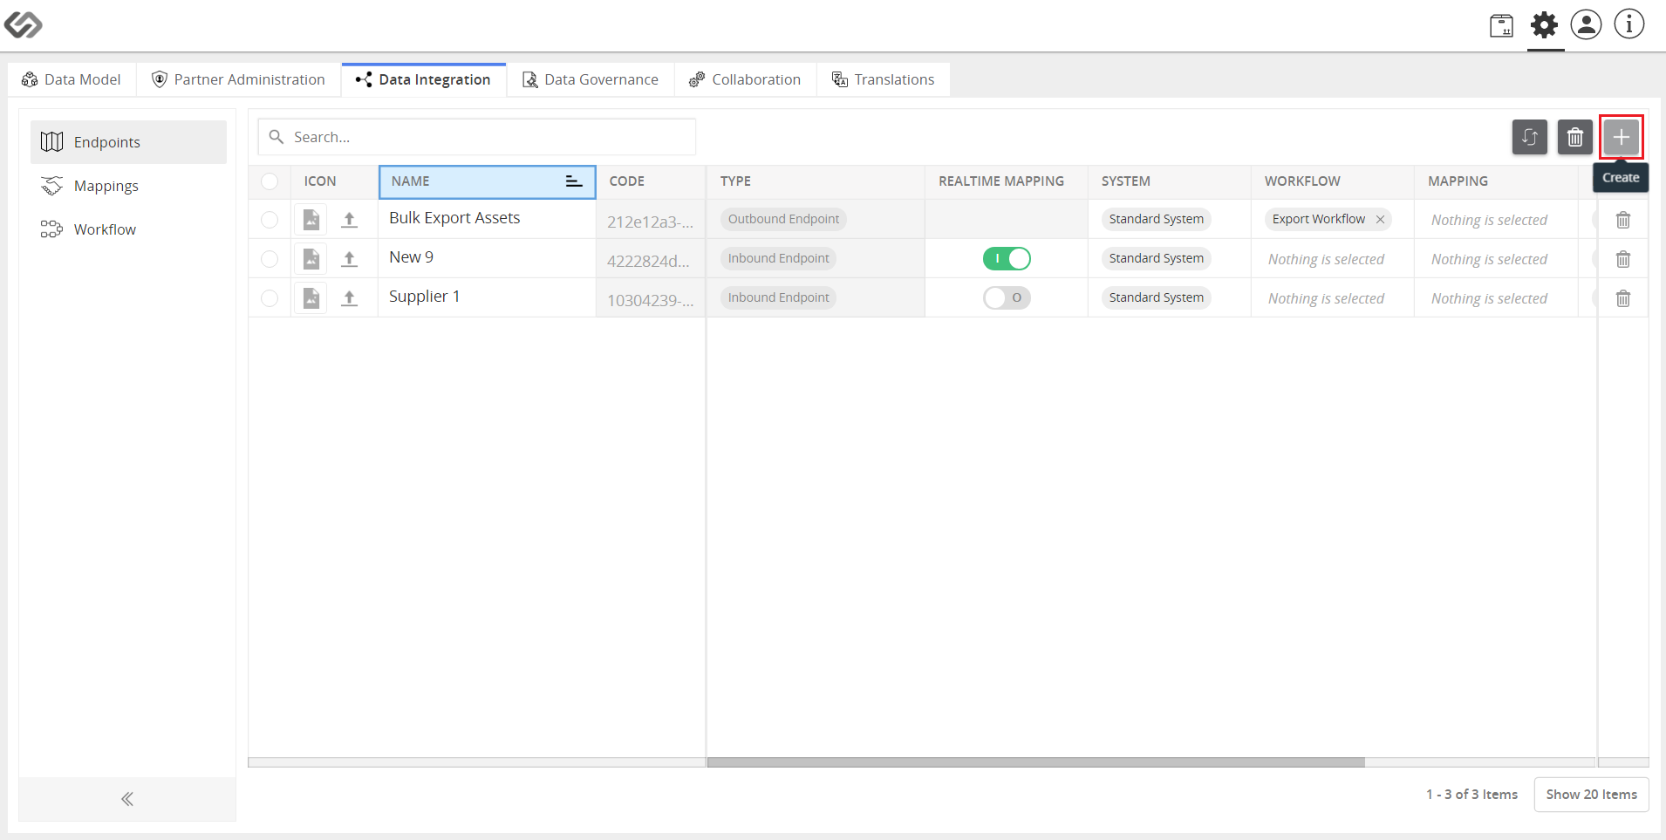Remove Export Workflow tag with the x
This screenshot has width=1666, height=840.
point(1381,220)
